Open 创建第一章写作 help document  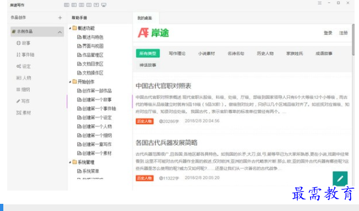tap(94, 145)
